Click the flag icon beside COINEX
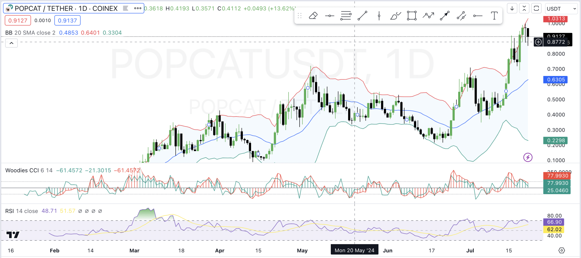 pos(126,8)
